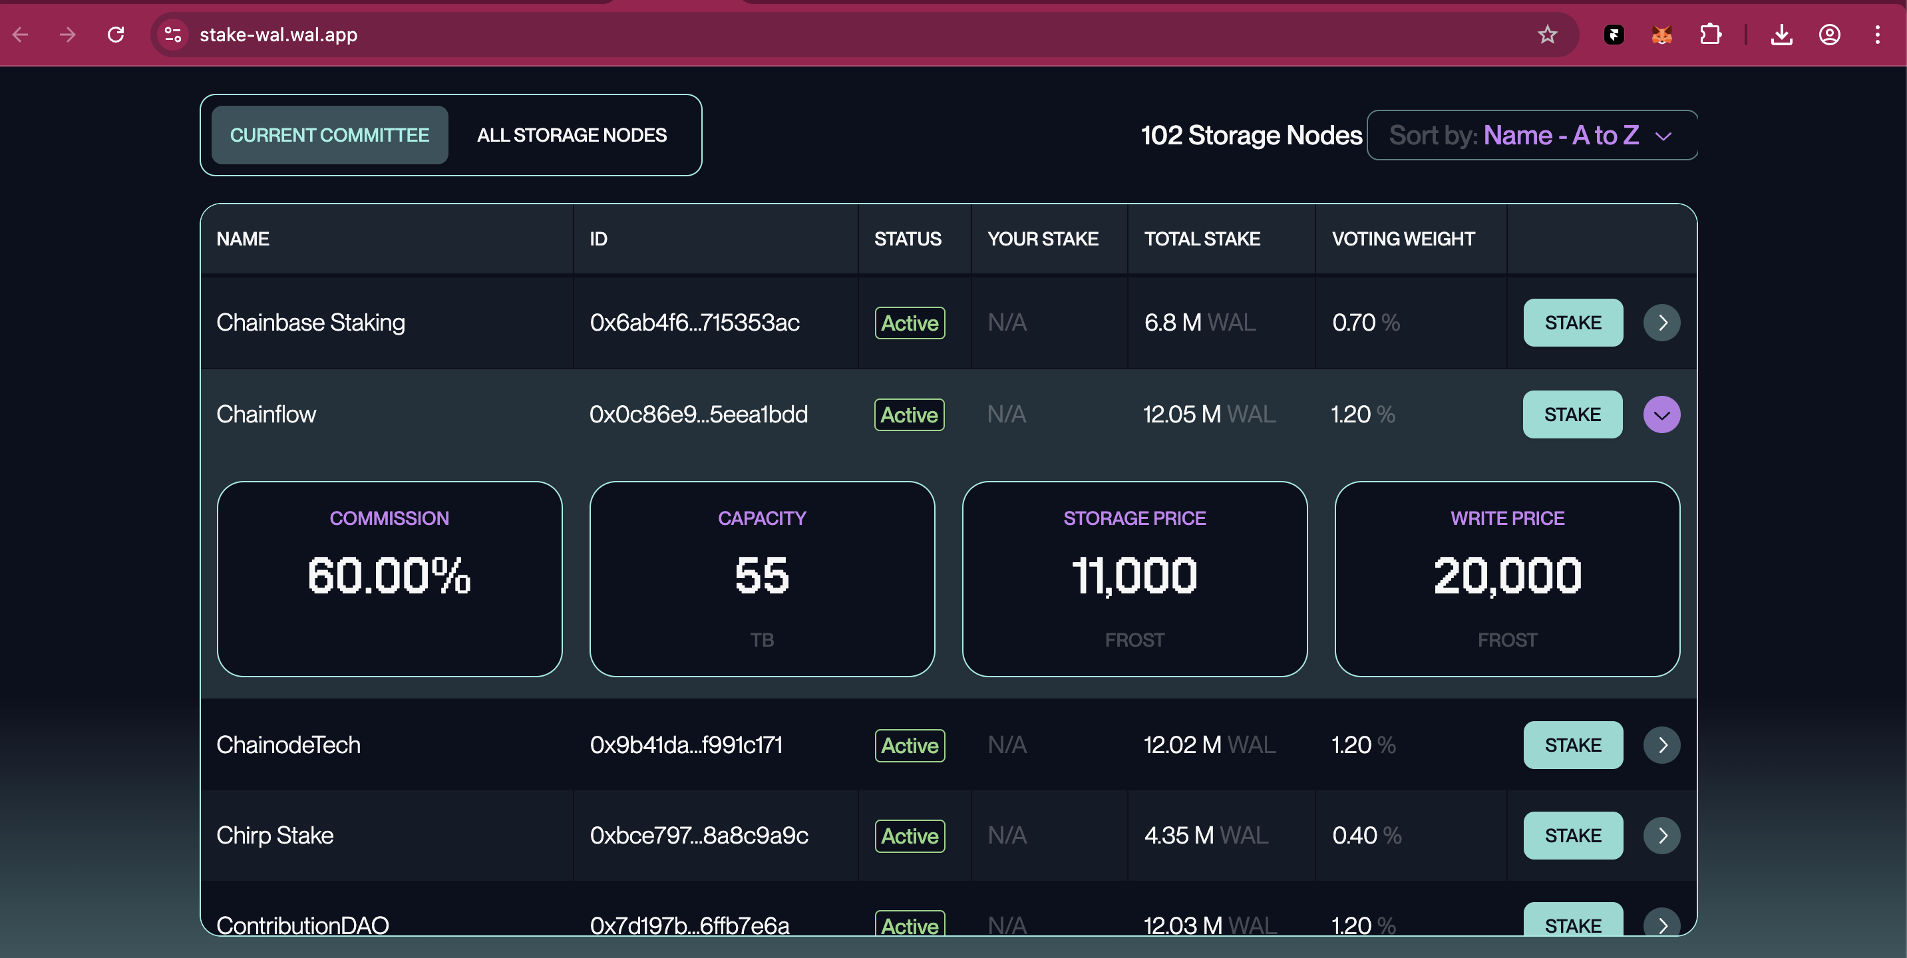Click the bookmark star icon

(1546, 35)
